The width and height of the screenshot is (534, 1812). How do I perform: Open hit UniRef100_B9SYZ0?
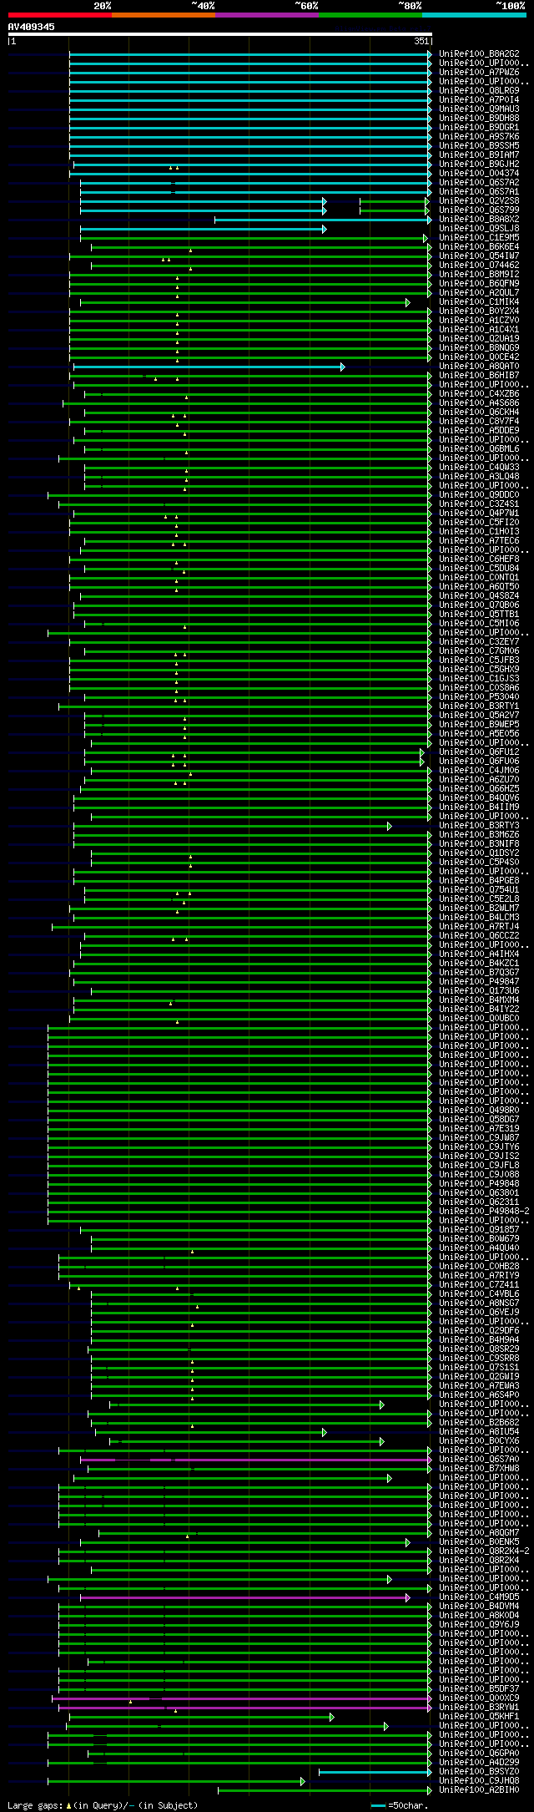tap(479, 1772)
